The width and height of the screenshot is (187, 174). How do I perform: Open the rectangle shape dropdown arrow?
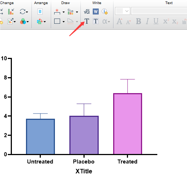tap(63, 22)
